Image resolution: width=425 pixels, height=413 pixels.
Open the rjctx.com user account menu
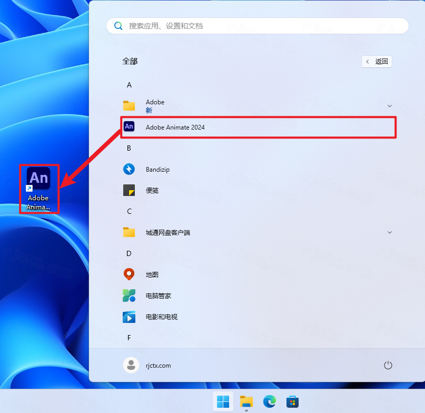[x=147, y=365]
